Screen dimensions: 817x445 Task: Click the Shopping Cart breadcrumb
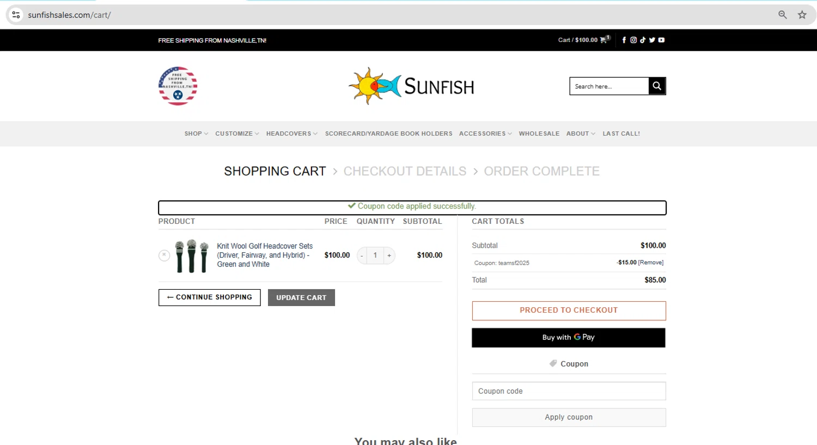click(x=275, y=171)
